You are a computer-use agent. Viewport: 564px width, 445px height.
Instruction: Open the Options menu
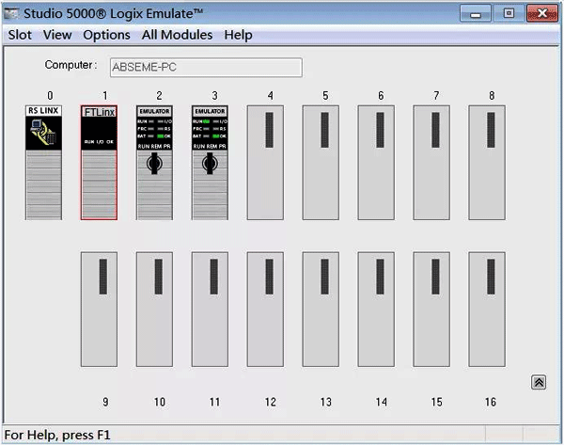106,35
